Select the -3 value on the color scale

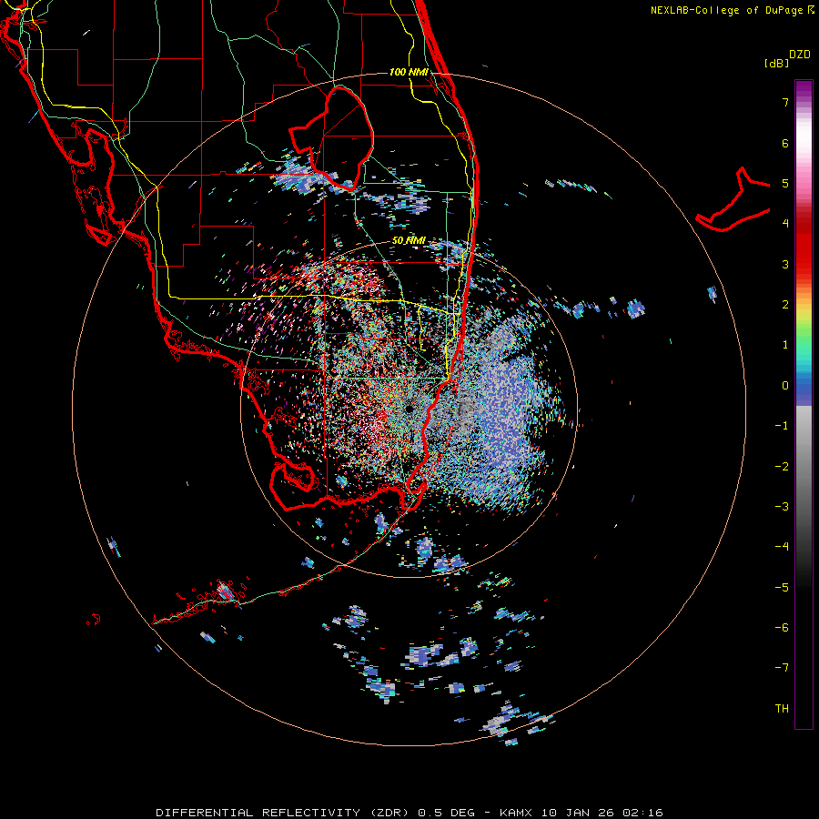click(x=782, y=507)
